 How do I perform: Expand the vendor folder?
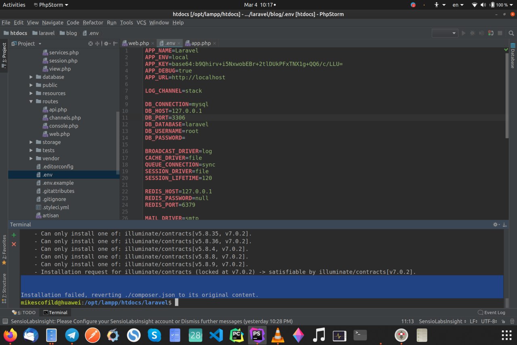(x=31, y=158)
